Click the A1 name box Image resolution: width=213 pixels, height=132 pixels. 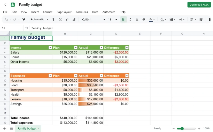pyautogui.click(x=11, y=28)
